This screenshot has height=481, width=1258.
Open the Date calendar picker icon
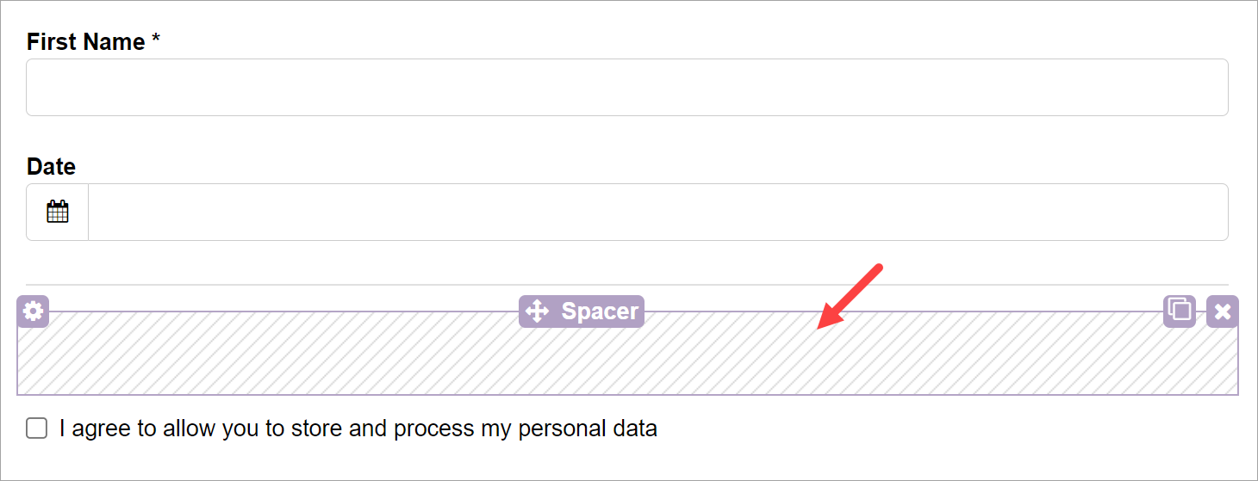(x=58, y=212)
